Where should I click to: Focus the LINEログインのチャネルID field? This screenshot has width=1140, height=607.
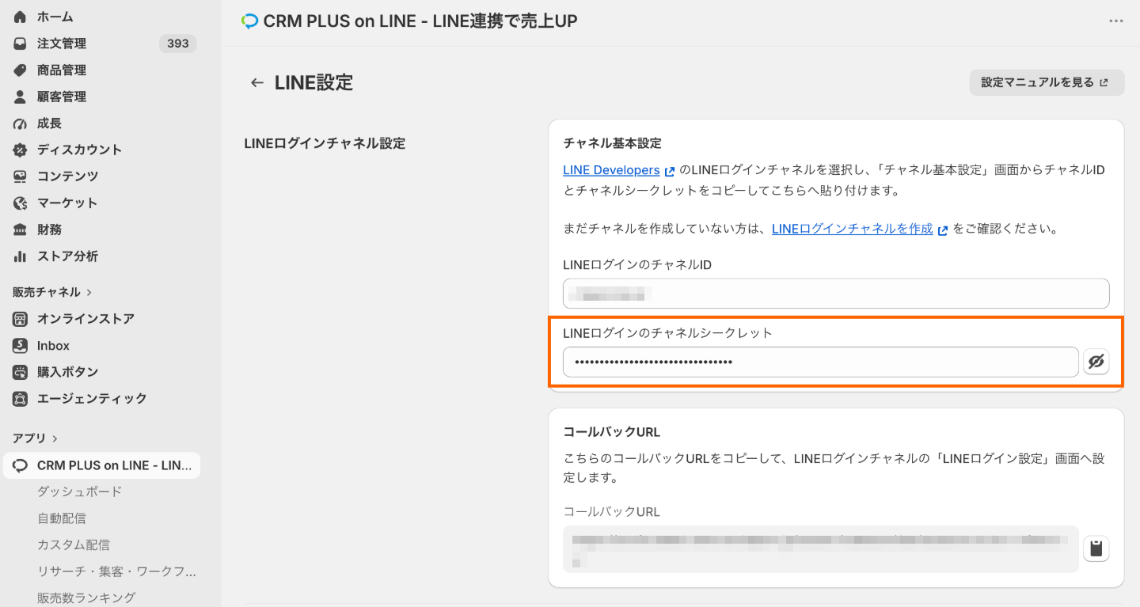[x=836, y=294]
